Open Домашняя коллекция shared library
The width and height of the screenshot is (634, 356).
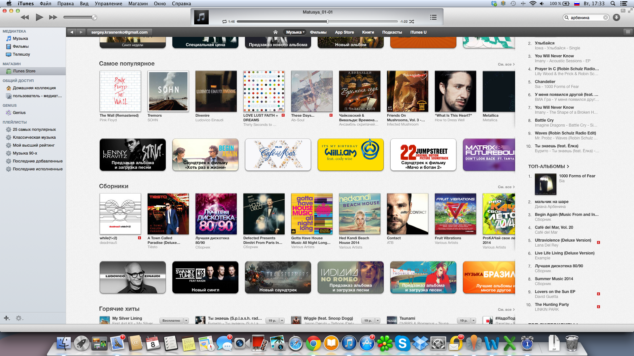click(x=33, y=88)
